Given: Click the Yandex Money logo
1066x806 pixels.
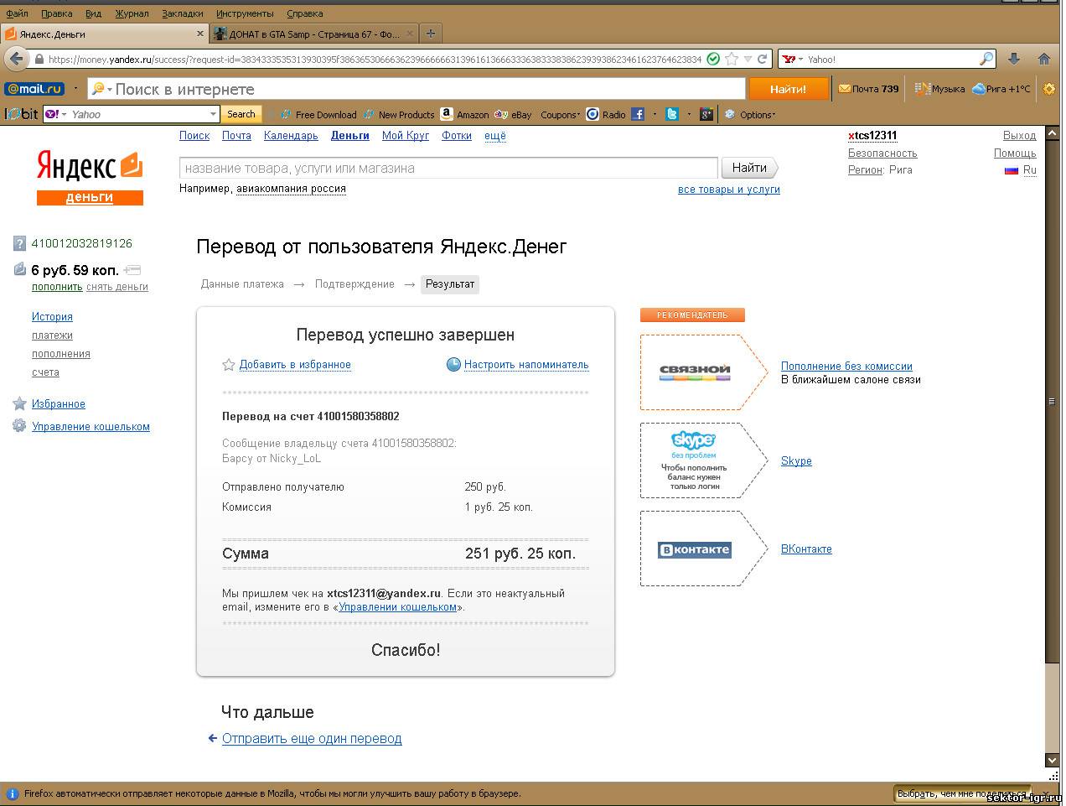Looking at the screenshot, I should pyautogui.click(x=90, y=177).
